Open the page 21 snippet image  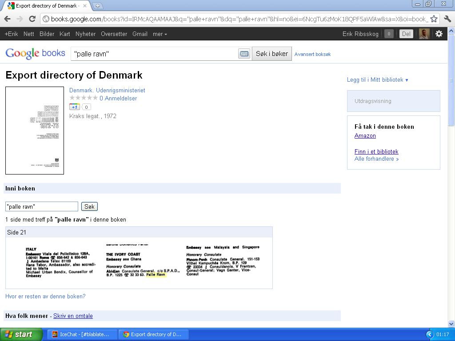pyautogui.click(x=139, y=263)
